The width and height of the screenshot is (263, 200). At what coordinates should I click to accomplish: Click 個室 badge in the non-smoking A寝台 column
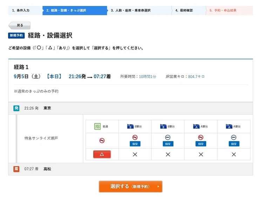point(201,144)
